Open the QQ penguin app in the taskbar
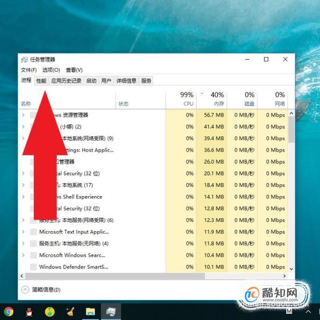320x320 pixels. coord(30,312)
